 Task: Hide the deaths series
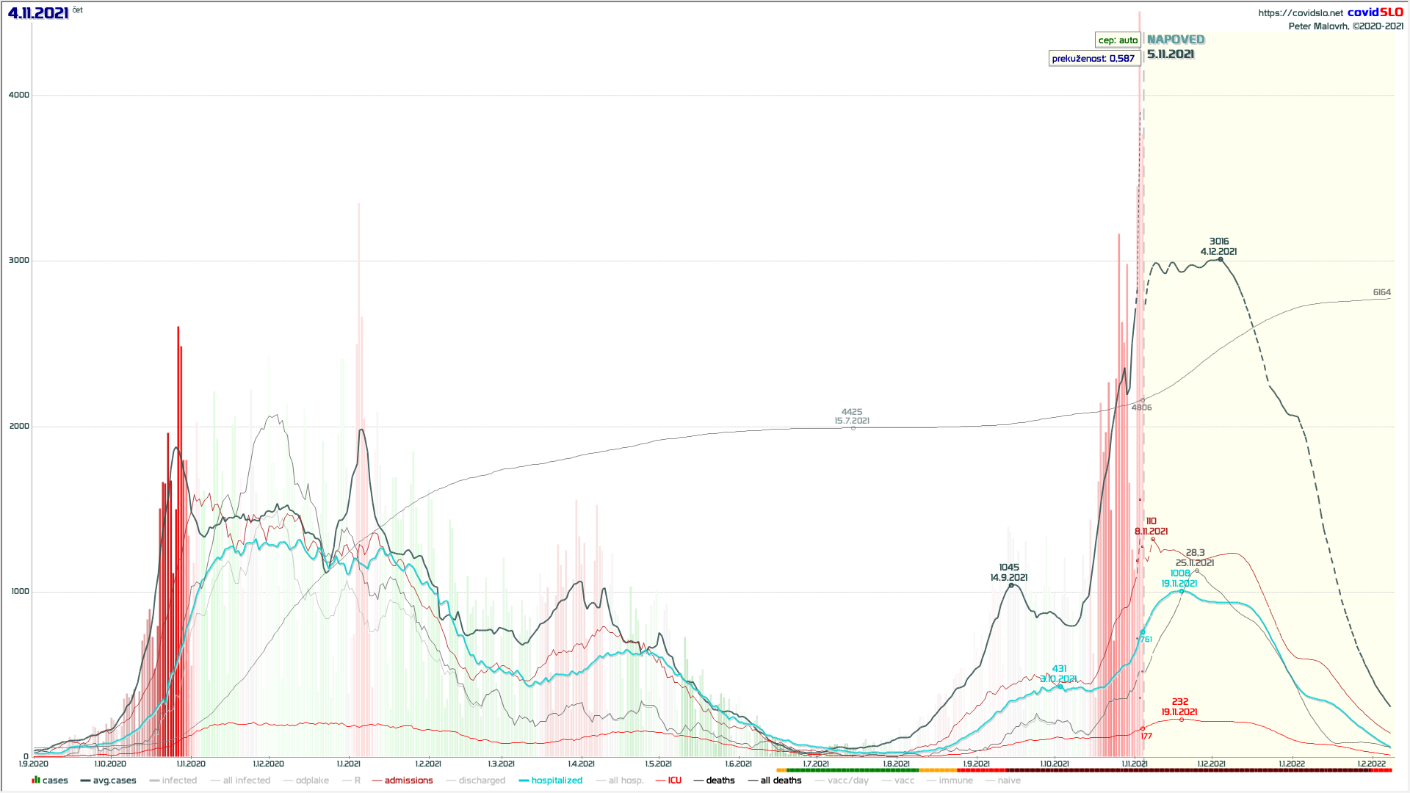(720, 781)
